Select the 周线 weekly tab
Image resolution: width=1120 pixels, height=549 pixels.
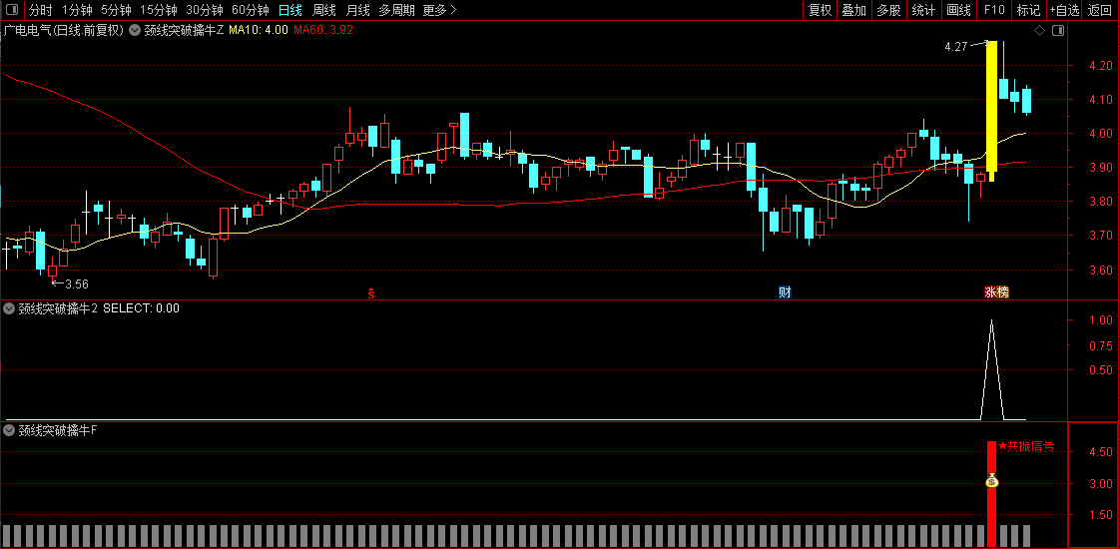(x=324, y=10)
